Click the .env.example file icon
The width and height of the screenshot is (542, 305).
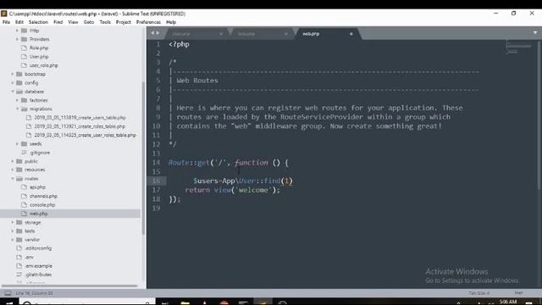pyautogui.click(x=19, y=266)
